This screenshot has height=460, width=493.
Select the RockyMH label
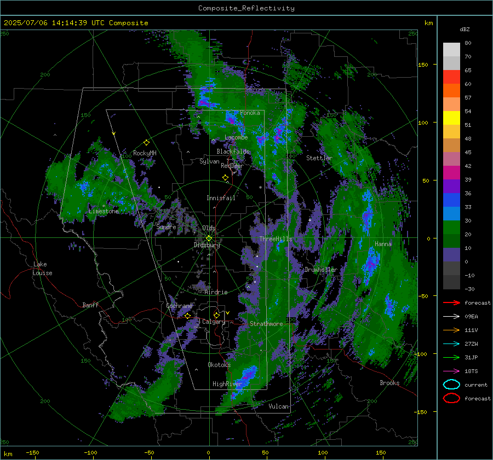click(145, 153)
